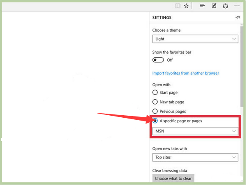The image size is (246, 185).
Task: Add page to favorites star icon
Action: 186,6
